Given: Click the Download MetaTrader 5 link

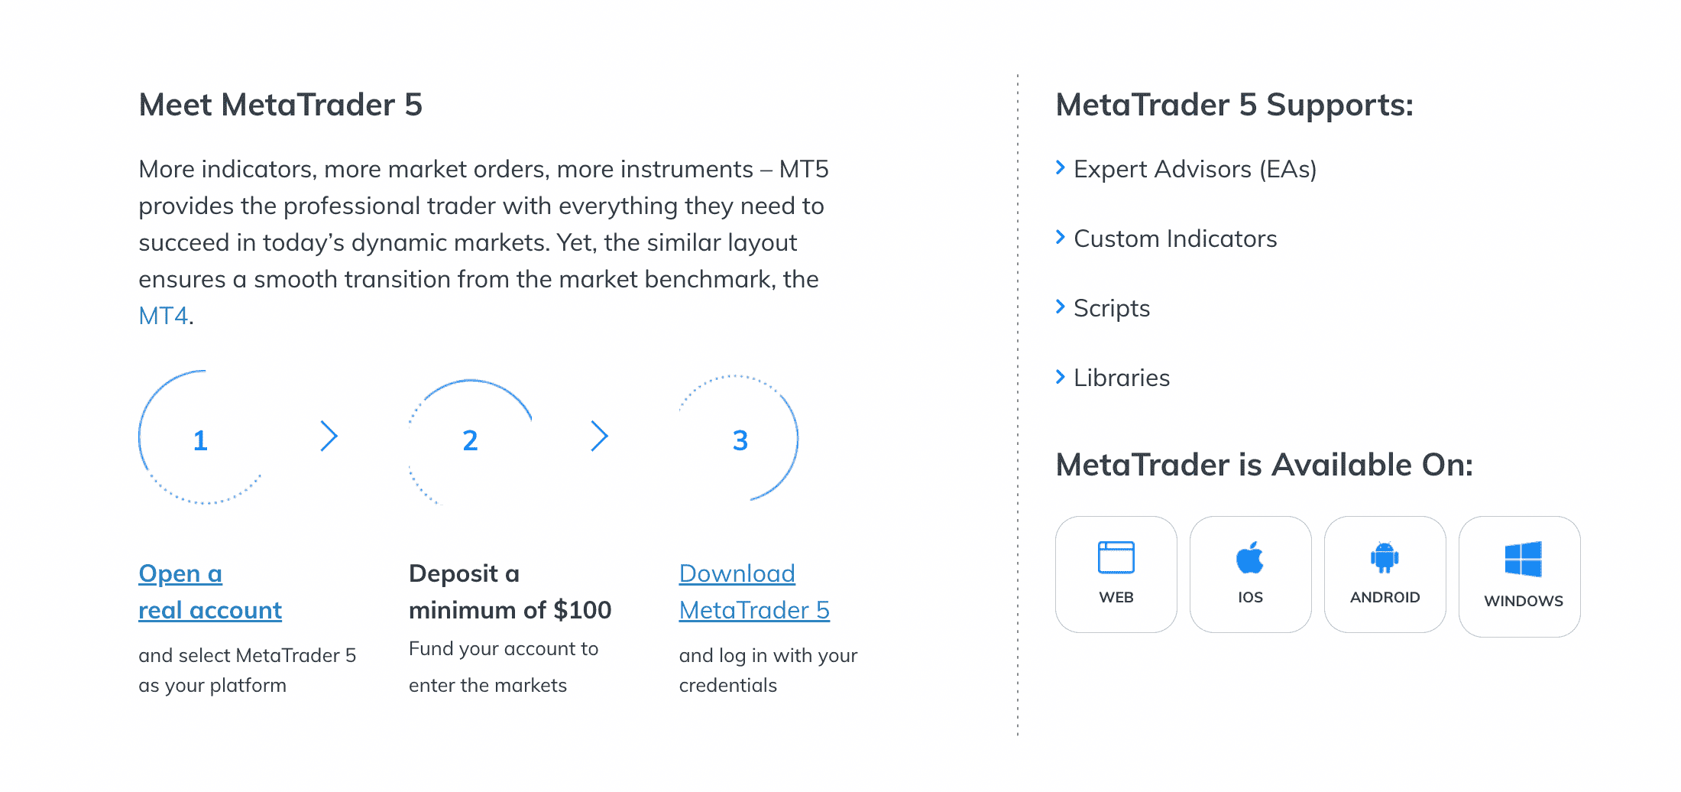Looking at the screenshot, I should [754, 592].
